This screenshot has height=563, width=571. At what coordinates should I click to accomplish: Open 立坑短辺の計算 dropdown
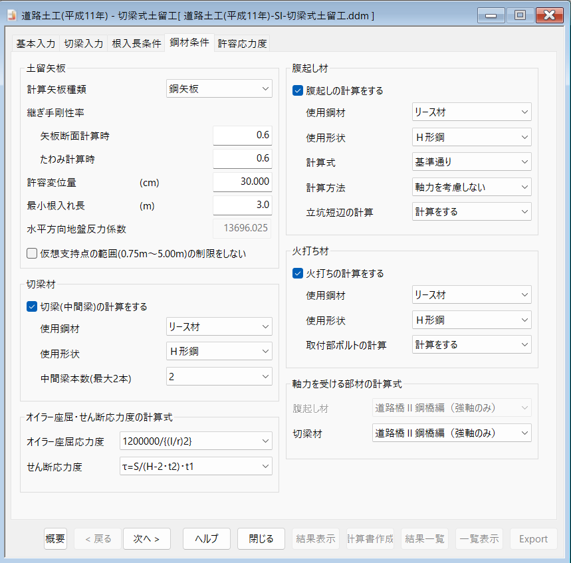(x=471, y=212)
